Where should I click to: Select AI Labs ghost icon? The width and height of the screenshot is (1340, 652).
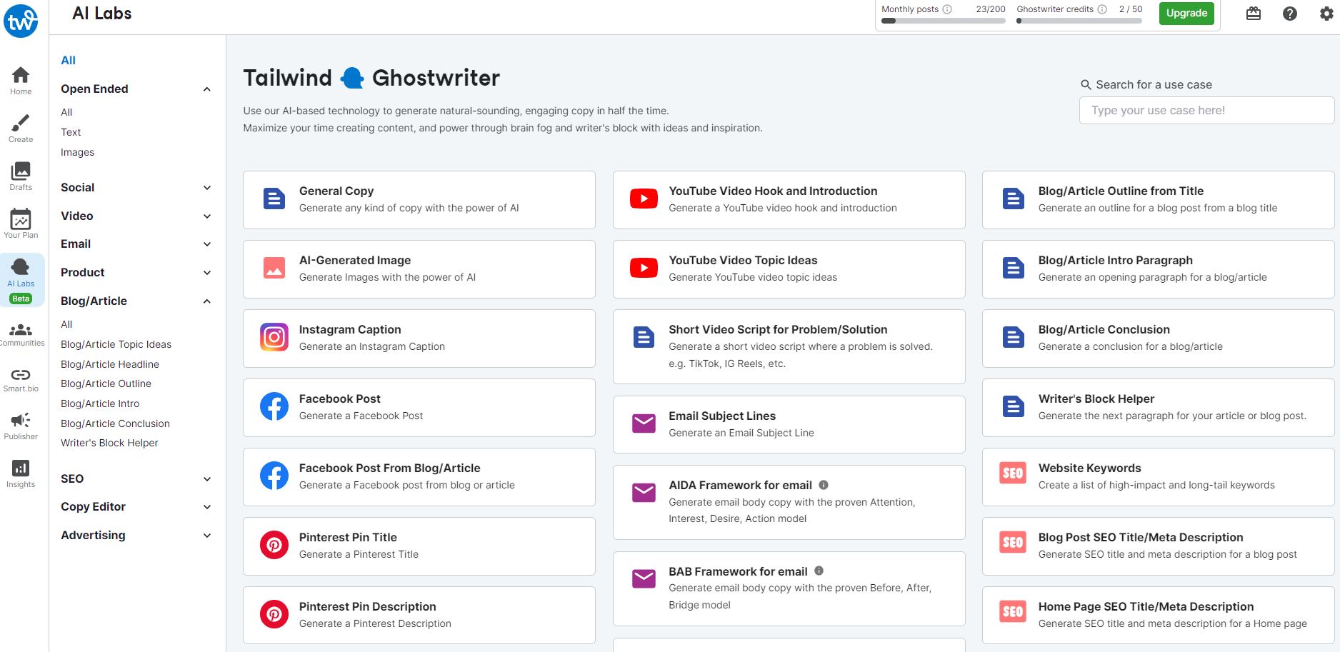coord(21,267)
